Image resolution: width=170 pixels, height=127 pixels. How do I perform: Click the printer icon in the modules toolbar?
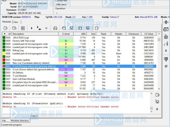[55, 28]
